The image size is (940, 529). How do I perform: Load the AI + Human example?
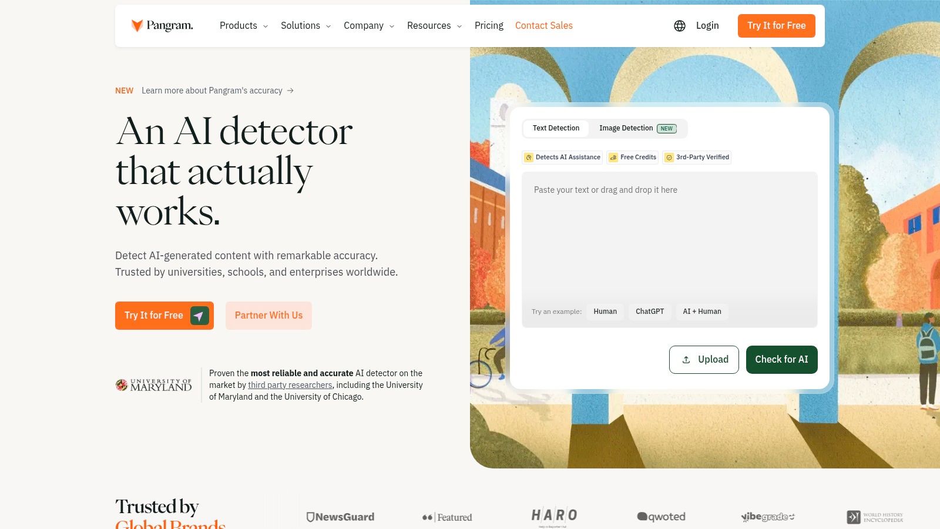(702, 312)
